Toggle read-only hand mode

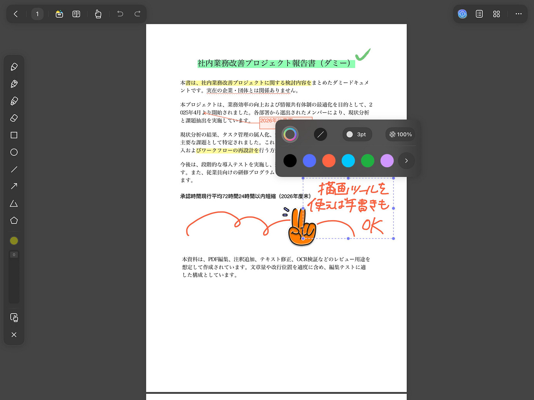pos(98,14)
